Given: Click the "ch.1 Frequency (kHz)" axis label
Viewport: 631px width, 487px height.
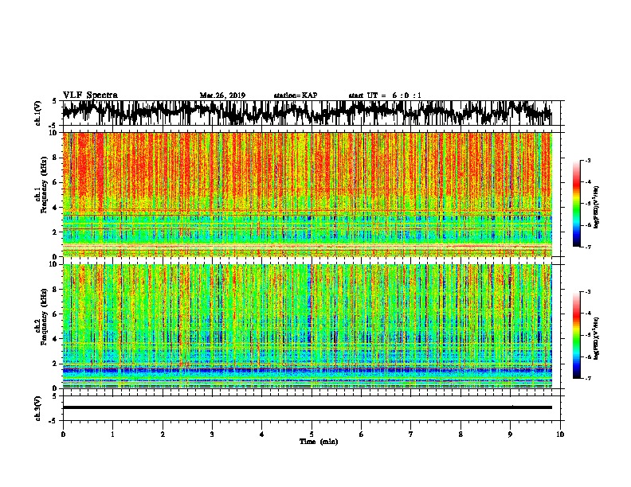Looking at the screenshot, I should point(41,185).
